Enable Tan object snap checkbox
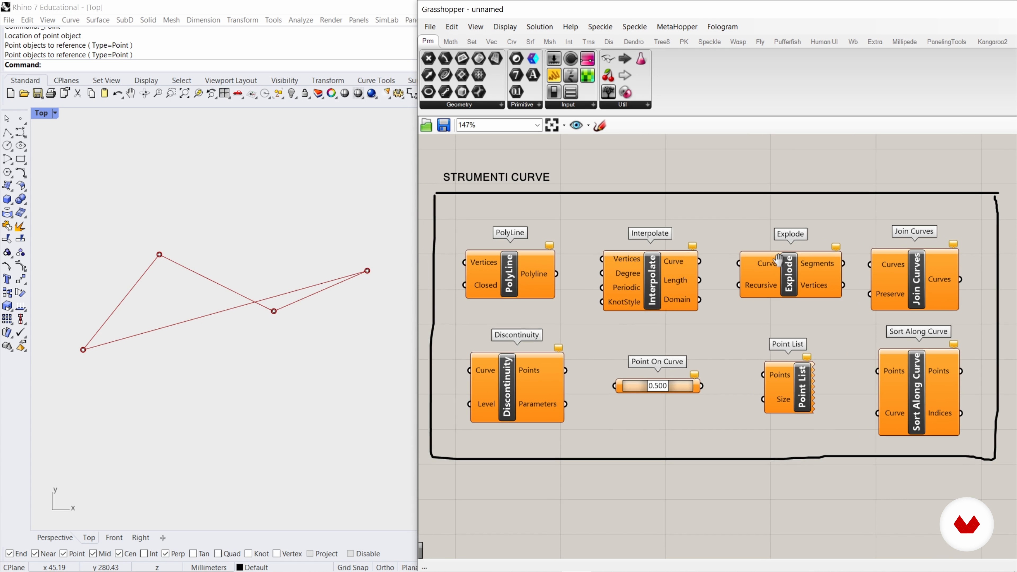This screenshot has height=572, width=1017. (193, 553)
